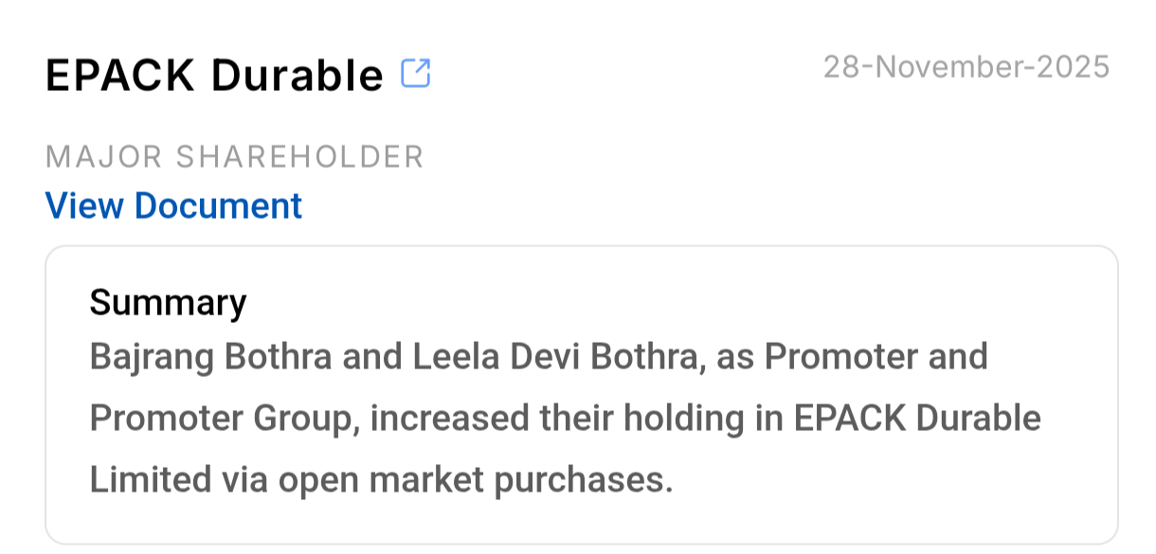Click 'EPACK Durable' in the summary paragraph
Viewport: 1156px width, 554px height.
pyautogui.click(x=917, y=418)
